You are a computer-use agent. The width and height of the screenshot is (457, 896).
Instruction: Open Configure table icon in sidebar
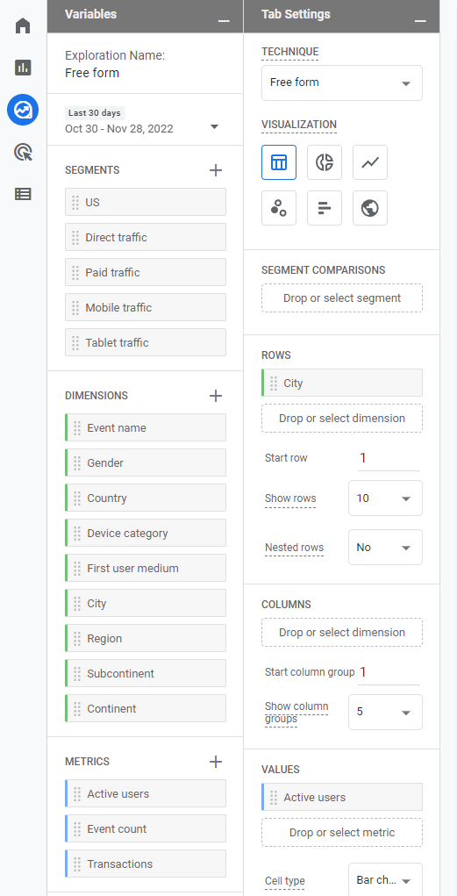(x=23, y=194)
